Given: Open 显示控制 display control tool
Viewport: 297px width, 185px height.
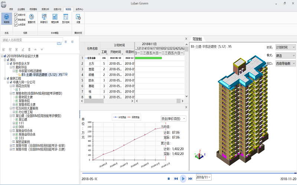Looking at the screenshot, I should (66, 17).
